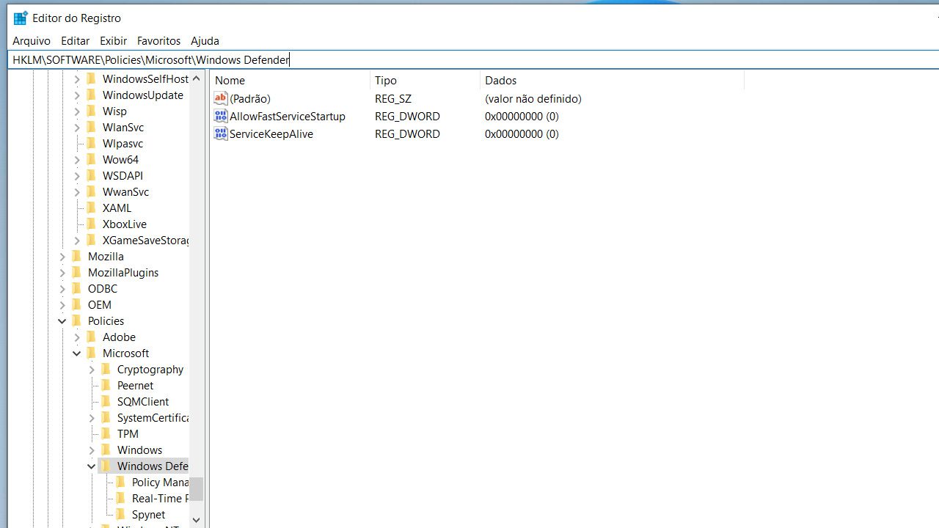Open the Editar menu
939x528 pixels.
click(75, 41)
